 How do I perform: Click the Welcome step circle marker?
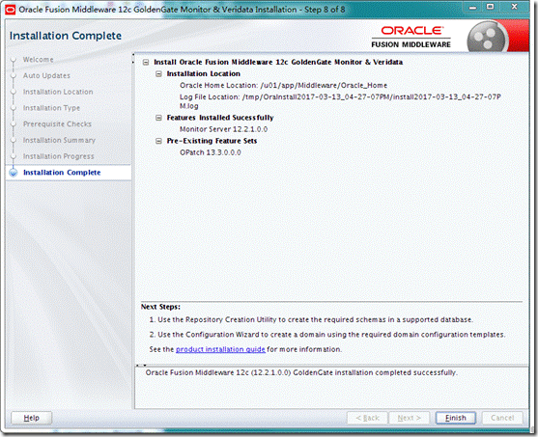coord(14,60)
